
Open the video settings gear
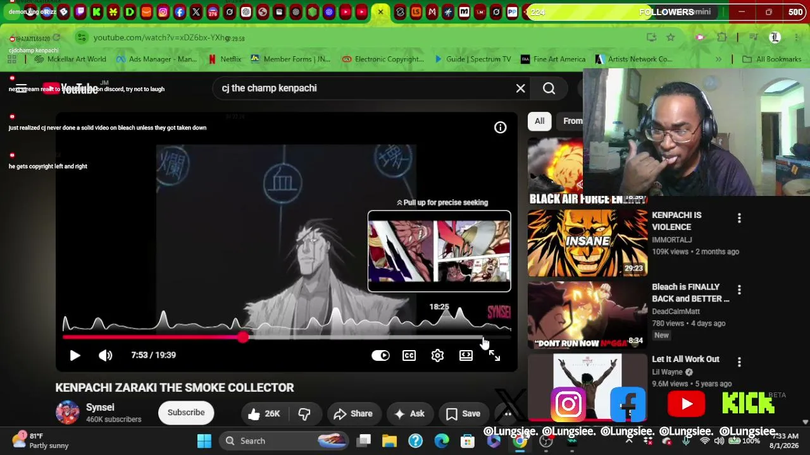tap(437, 355)
